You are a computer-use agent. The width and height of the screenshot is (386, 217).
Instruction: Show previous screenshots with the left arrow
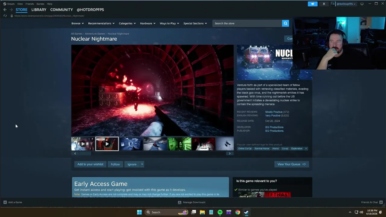pos(75,153)
